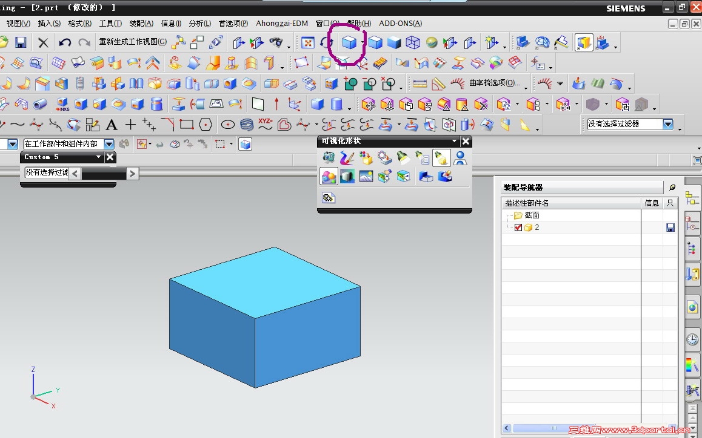Click the paintbrush icon in 可视化形状 panel
Screen dimensions: 702x438
click(347, 157)
